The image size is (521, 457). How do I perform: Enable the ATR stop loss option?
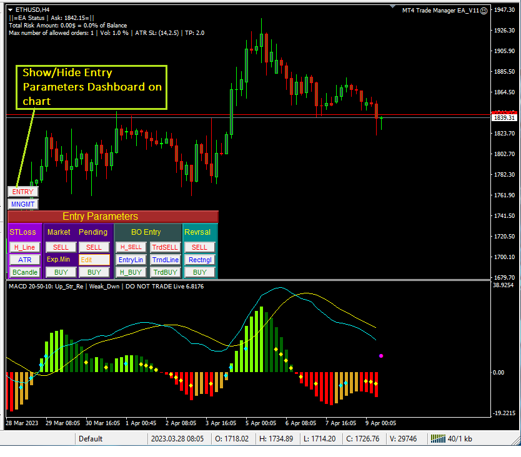pyautogui.click(x=25, y=260)
